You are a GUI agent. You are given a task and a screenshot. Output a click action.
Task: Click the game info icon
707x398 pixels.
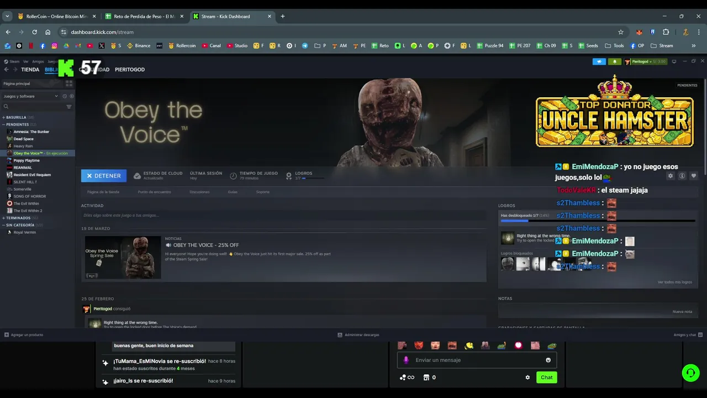pyautogui.click(x=682, y=176)
